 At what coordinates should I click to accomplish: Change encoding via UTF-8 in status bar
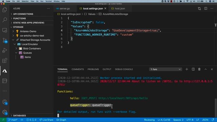(x=190, y=120)
